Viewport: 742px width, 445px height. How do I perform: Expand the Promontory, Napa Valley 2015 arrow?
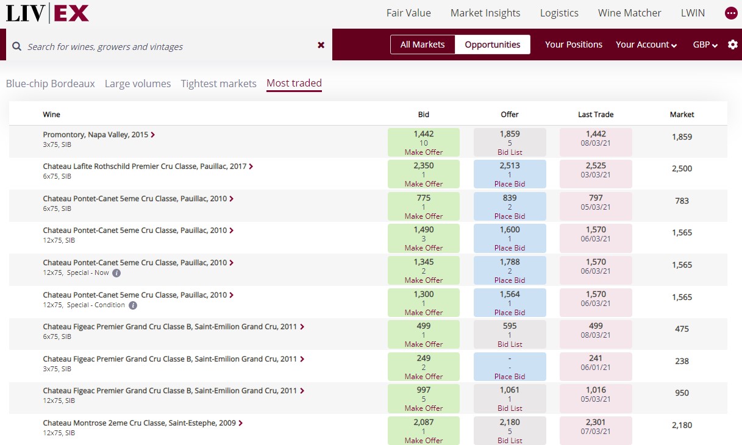point(152,135)
